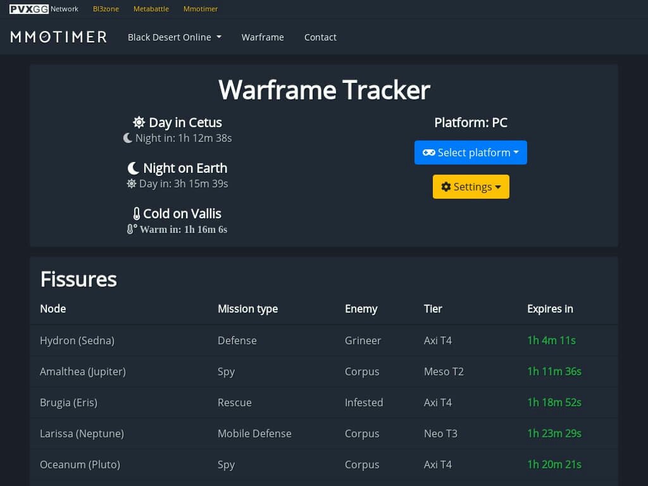The height and width of the screenshot is (486, 648).
Task: Click the Mission type column header
Action: coord(247,309)
